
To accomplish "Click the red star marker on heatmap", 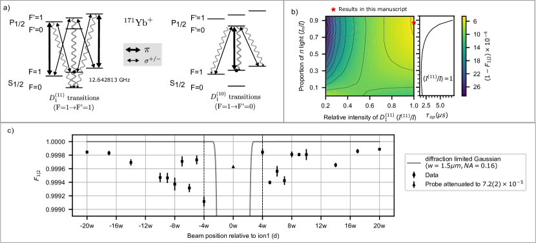I will pyautogui.click(x=414, y=23).
